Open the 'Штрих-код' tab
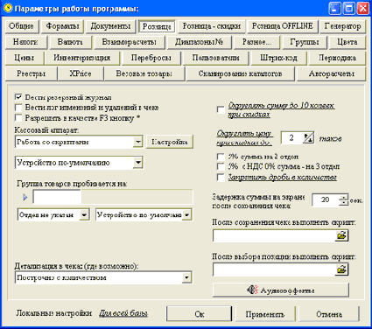 click(278, 58)
